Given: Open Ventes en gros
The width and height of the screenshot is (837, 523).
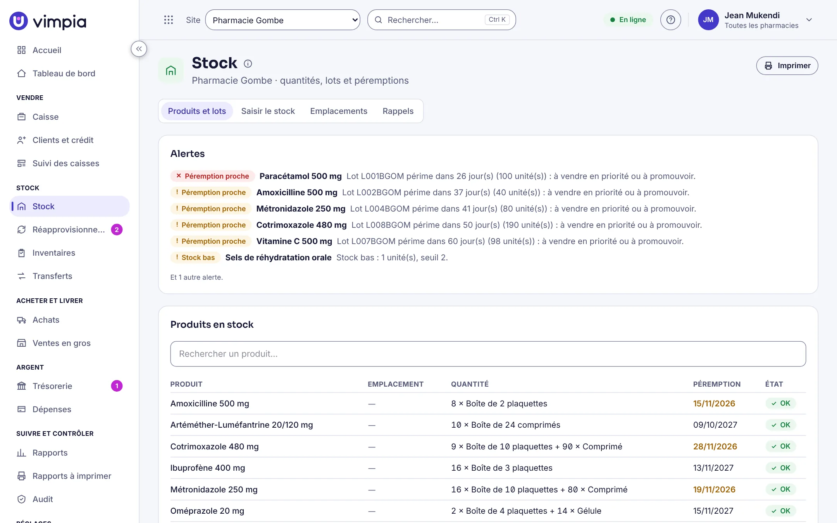Looking at the screenshot, I should click(69, 343).
